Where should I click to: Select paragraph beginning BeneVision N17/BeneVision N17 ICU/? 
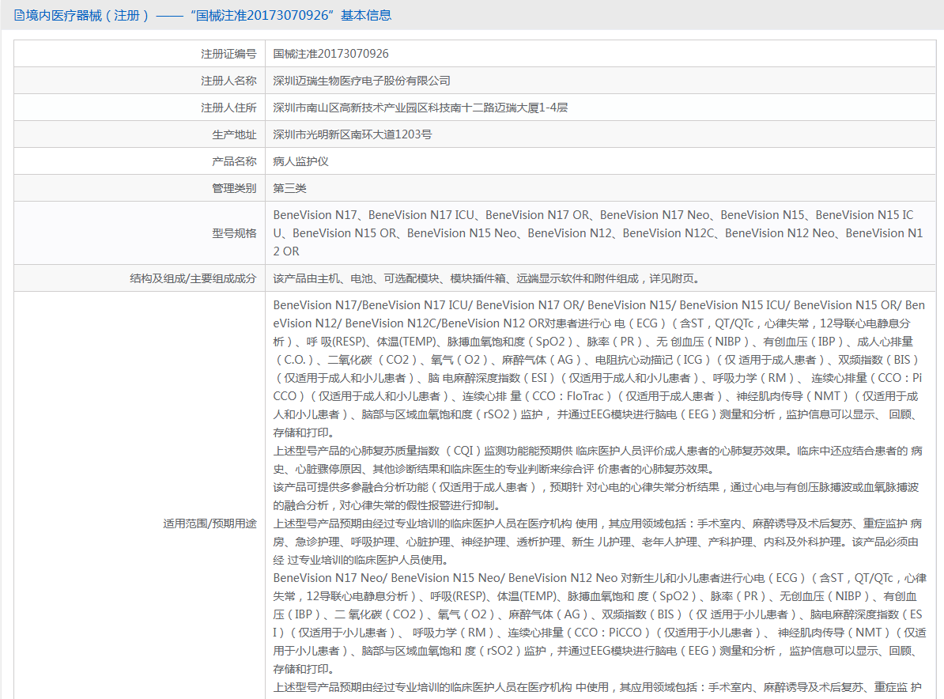pyautogui.click(x=598, y=369)
